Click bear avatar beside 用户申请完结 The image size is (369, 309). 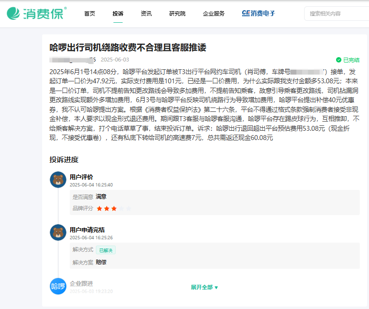click(58, 232)
